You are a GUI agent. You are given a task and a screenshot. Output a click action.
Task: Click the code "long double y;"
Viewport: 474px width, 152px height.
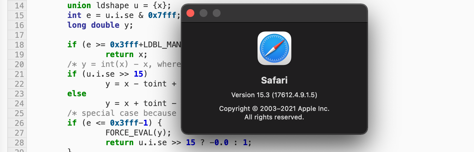coord(100,25)
